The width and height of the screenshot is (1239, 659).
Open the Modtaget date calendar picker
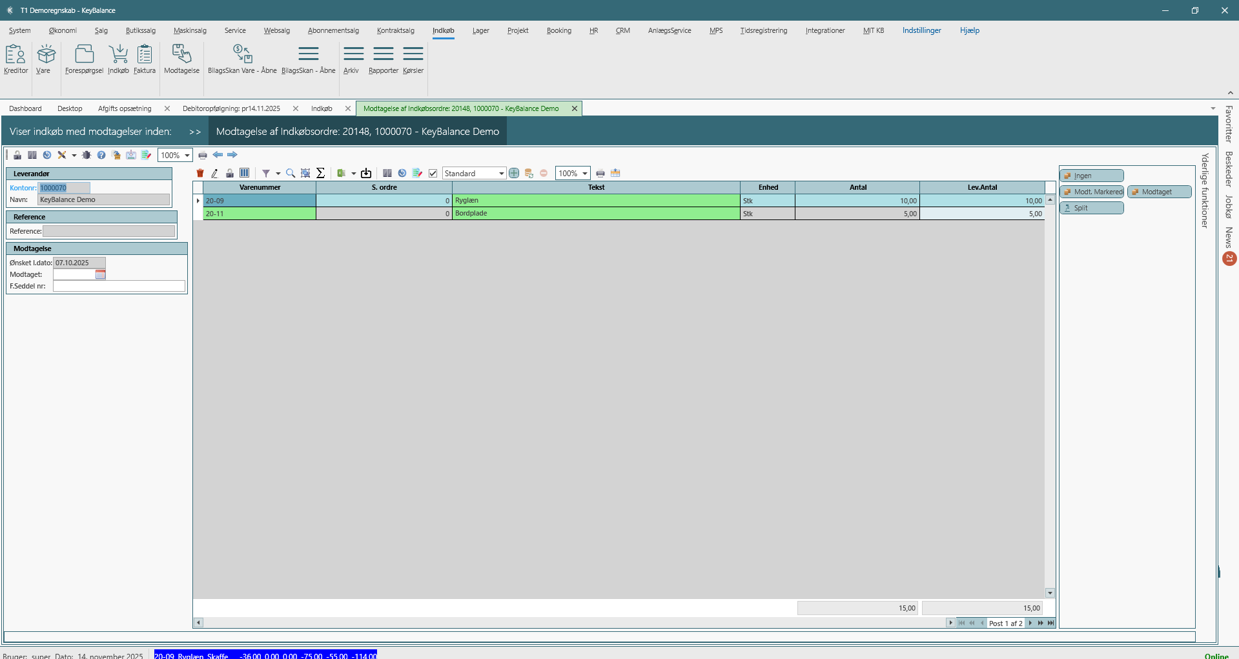coord(100,274)
